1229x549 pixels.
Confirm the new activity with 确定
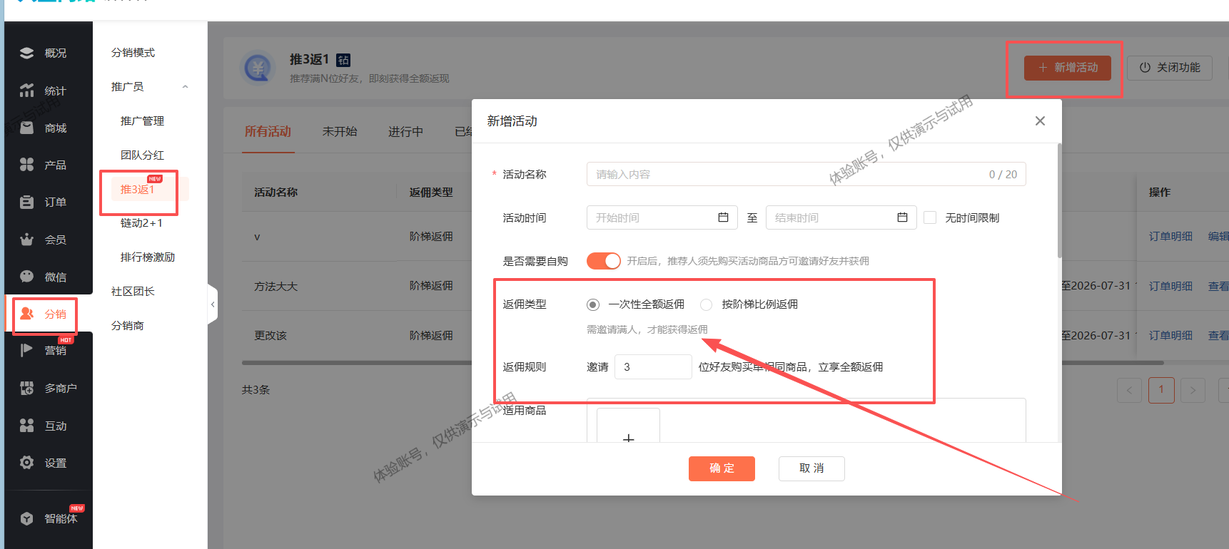point(722,468)
